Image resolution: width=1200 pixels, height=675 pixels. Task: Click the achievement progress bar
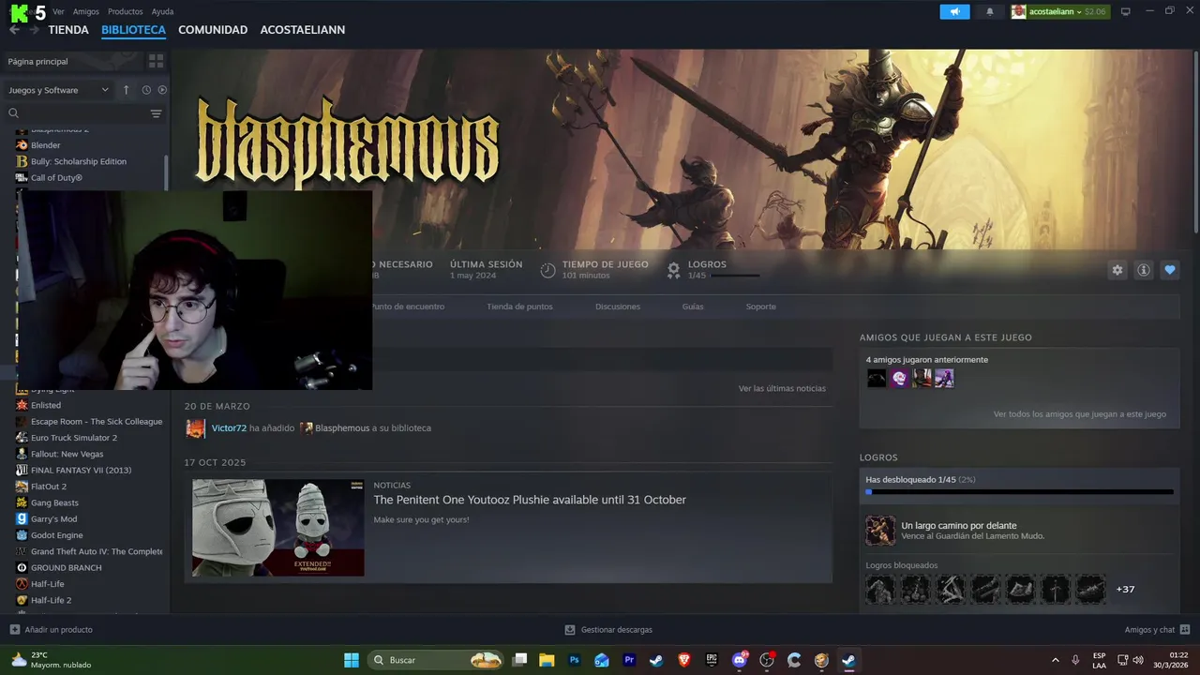point(1020,491)
